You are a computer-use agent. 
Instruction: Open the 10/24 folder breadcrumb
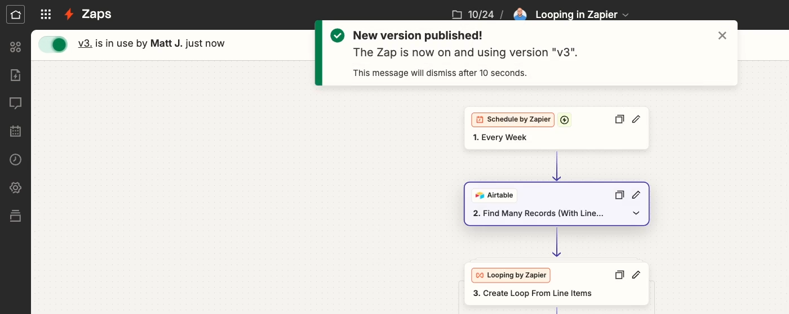(473, 15)
